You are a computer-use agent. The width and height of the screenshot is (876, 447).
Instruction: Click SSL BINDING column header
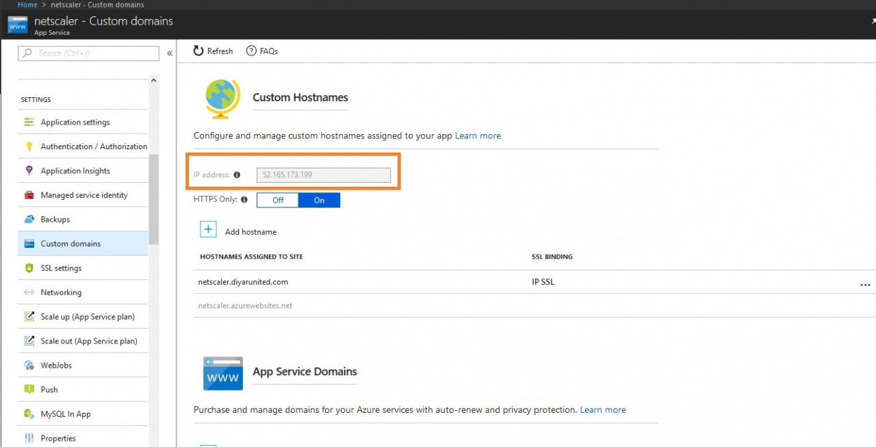552,257
